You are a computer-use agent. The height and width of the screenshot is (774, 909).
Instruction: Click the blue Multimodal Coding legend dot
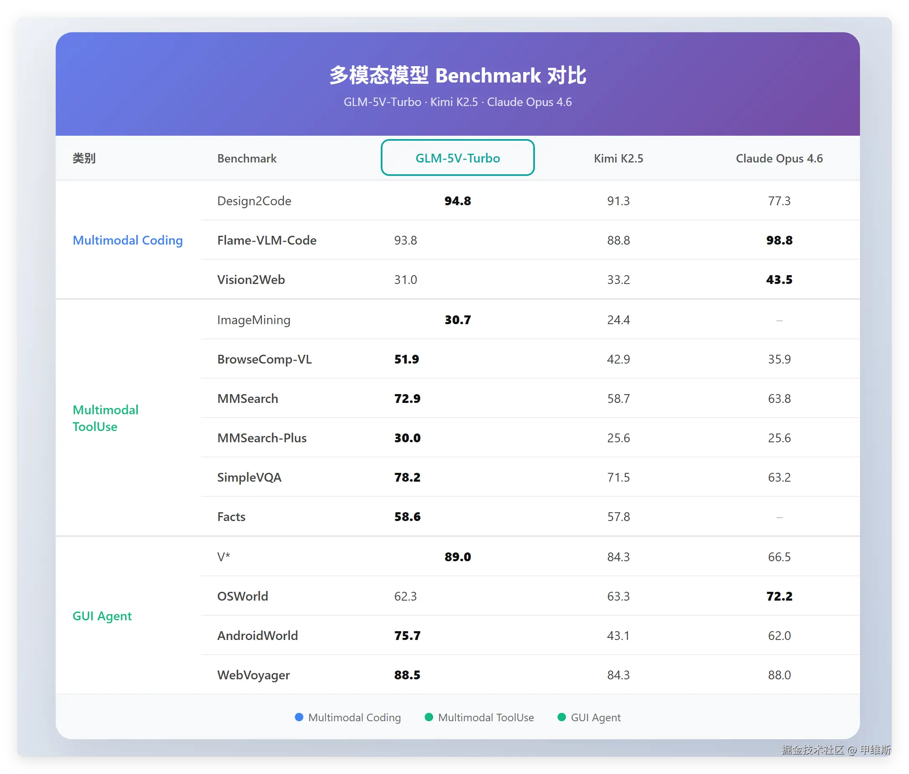pos(299,717)
